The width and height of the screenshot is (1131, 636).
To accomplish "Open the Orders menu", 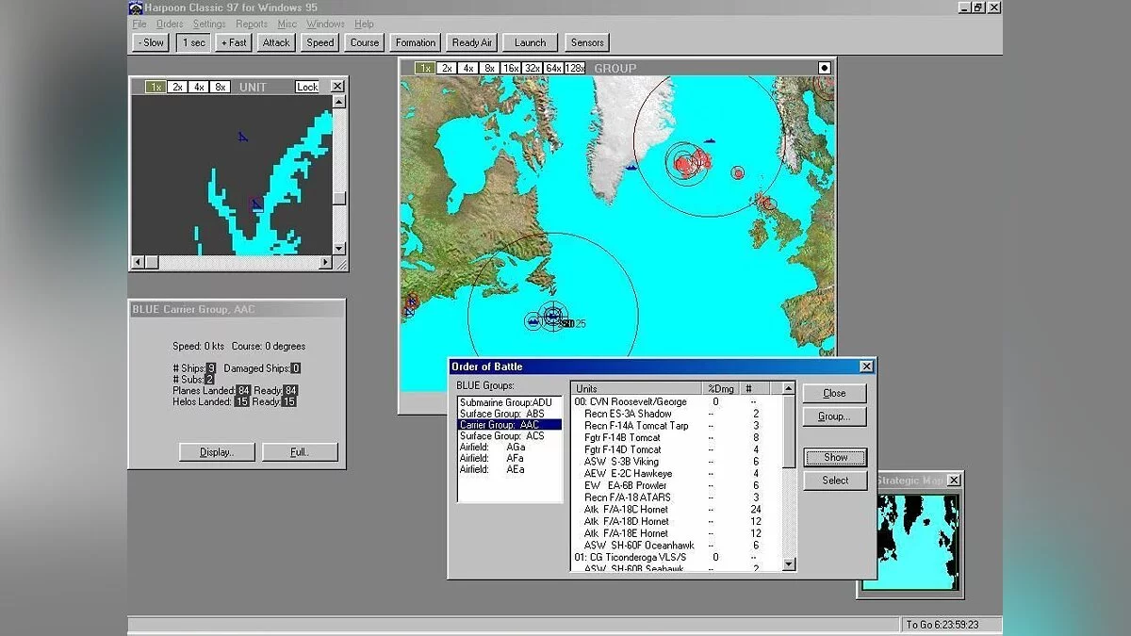I will (x=170, y=24).
